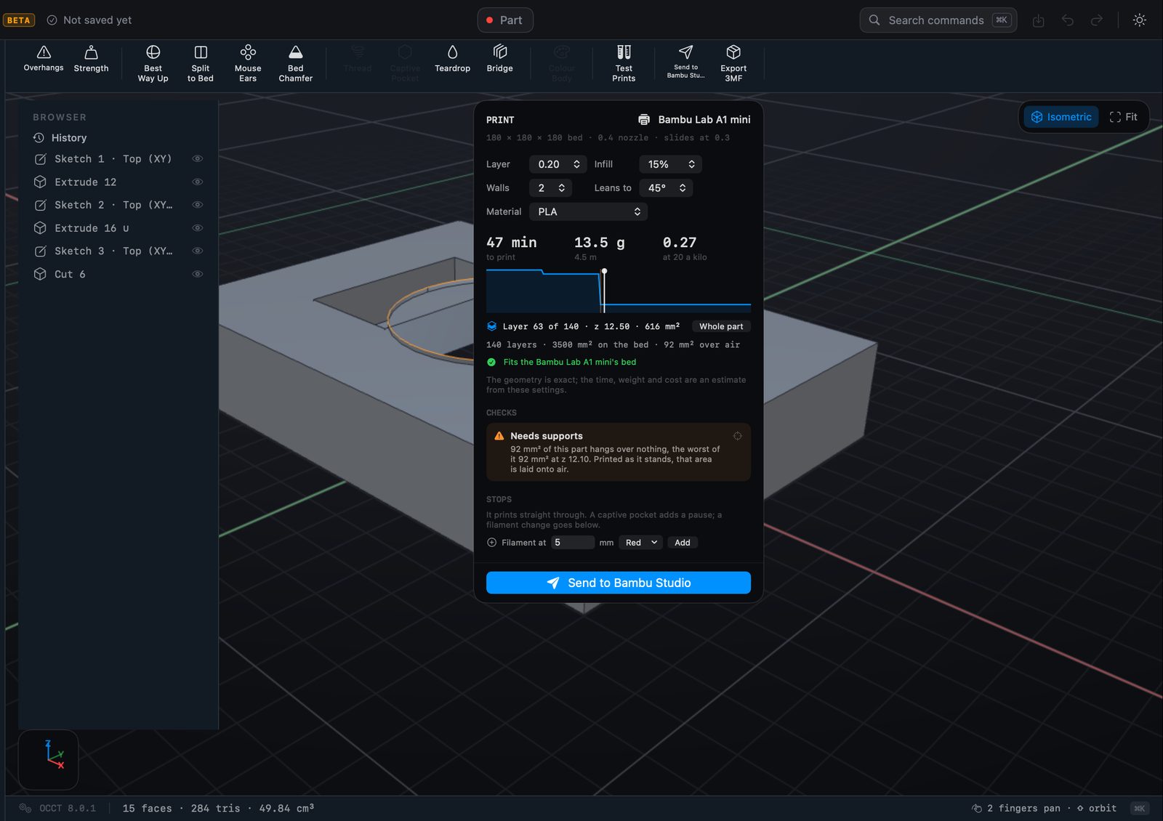Select Sketch 3 in the browser
The height and width of the screenshot is (821, 1163).
(x=113, y=251)
